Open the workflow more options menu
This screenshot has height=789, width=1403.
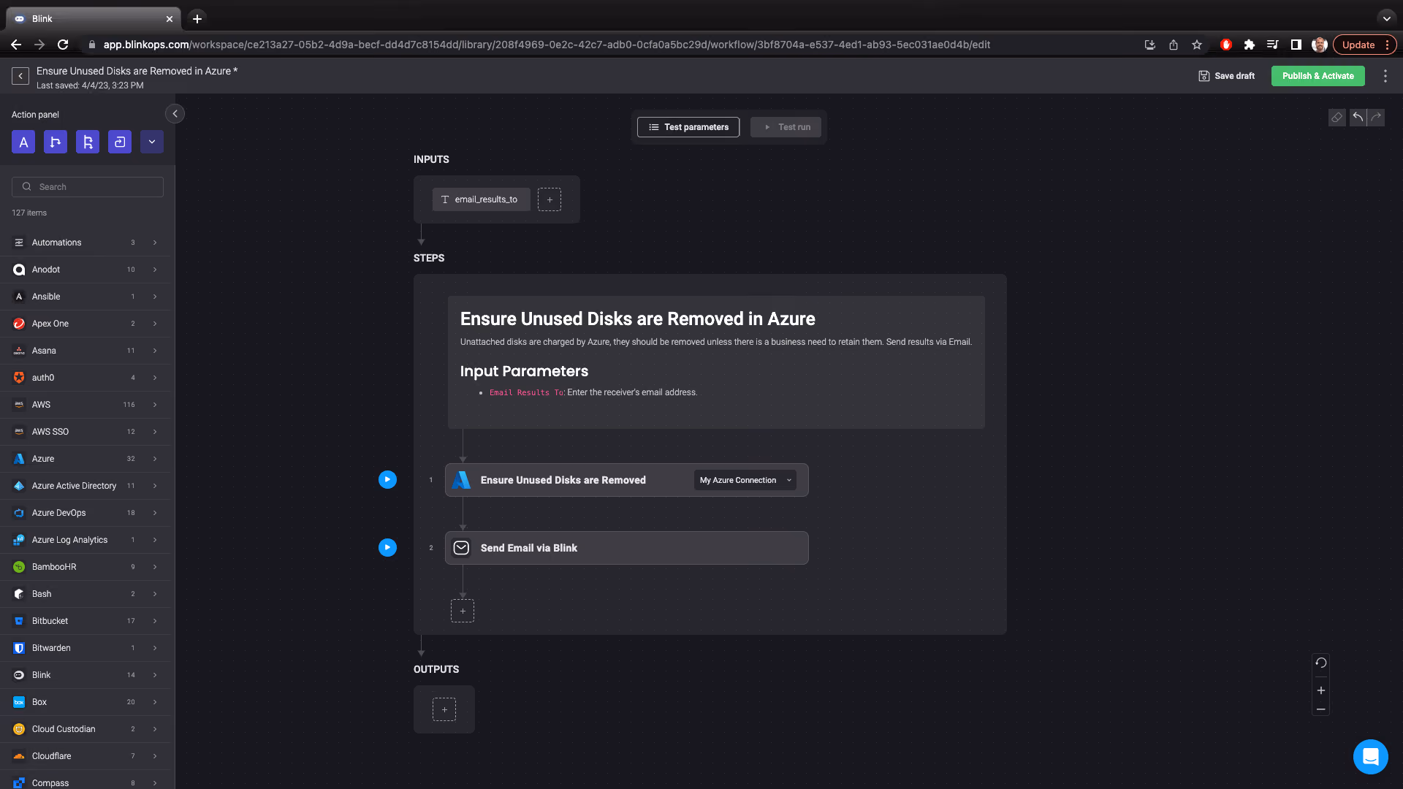pyautogui.click(x=1385, y=76)
